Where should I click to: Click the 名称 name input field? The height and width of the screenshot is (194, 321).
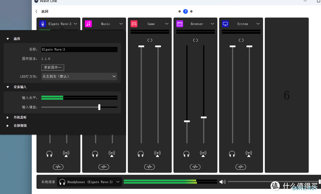79,49
